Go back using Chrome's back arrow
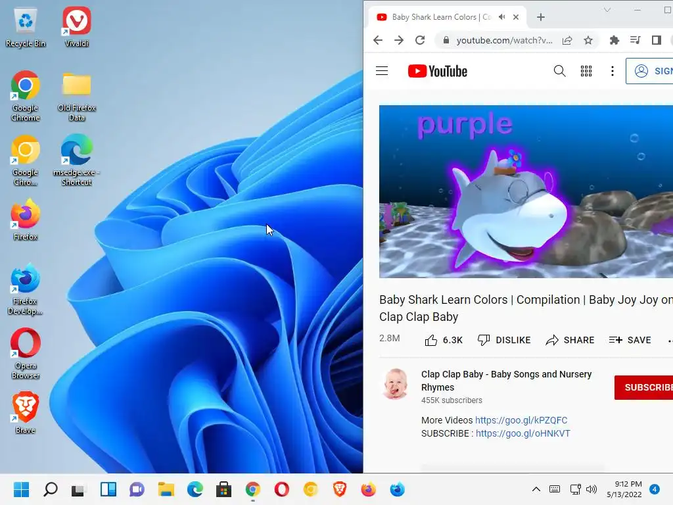 coord(378,40)
